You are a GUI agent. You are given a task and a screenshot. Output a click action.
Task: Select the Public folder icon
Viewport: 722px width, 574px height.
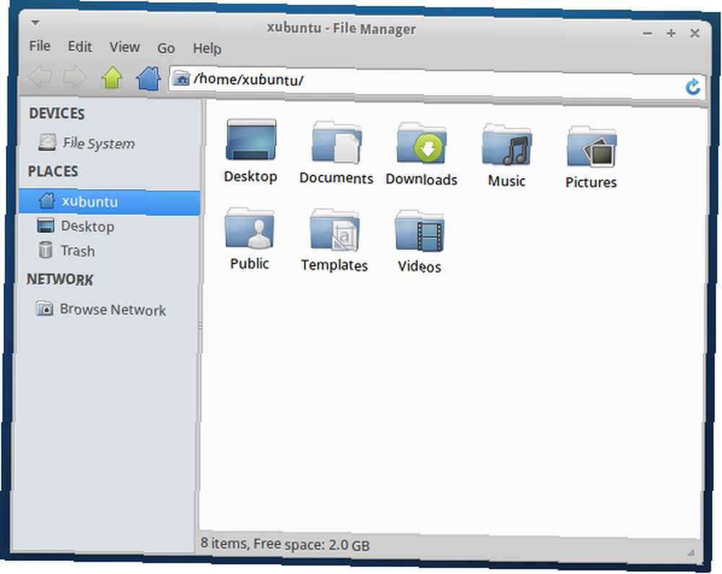pyautogui.click(x=250, y=228)
